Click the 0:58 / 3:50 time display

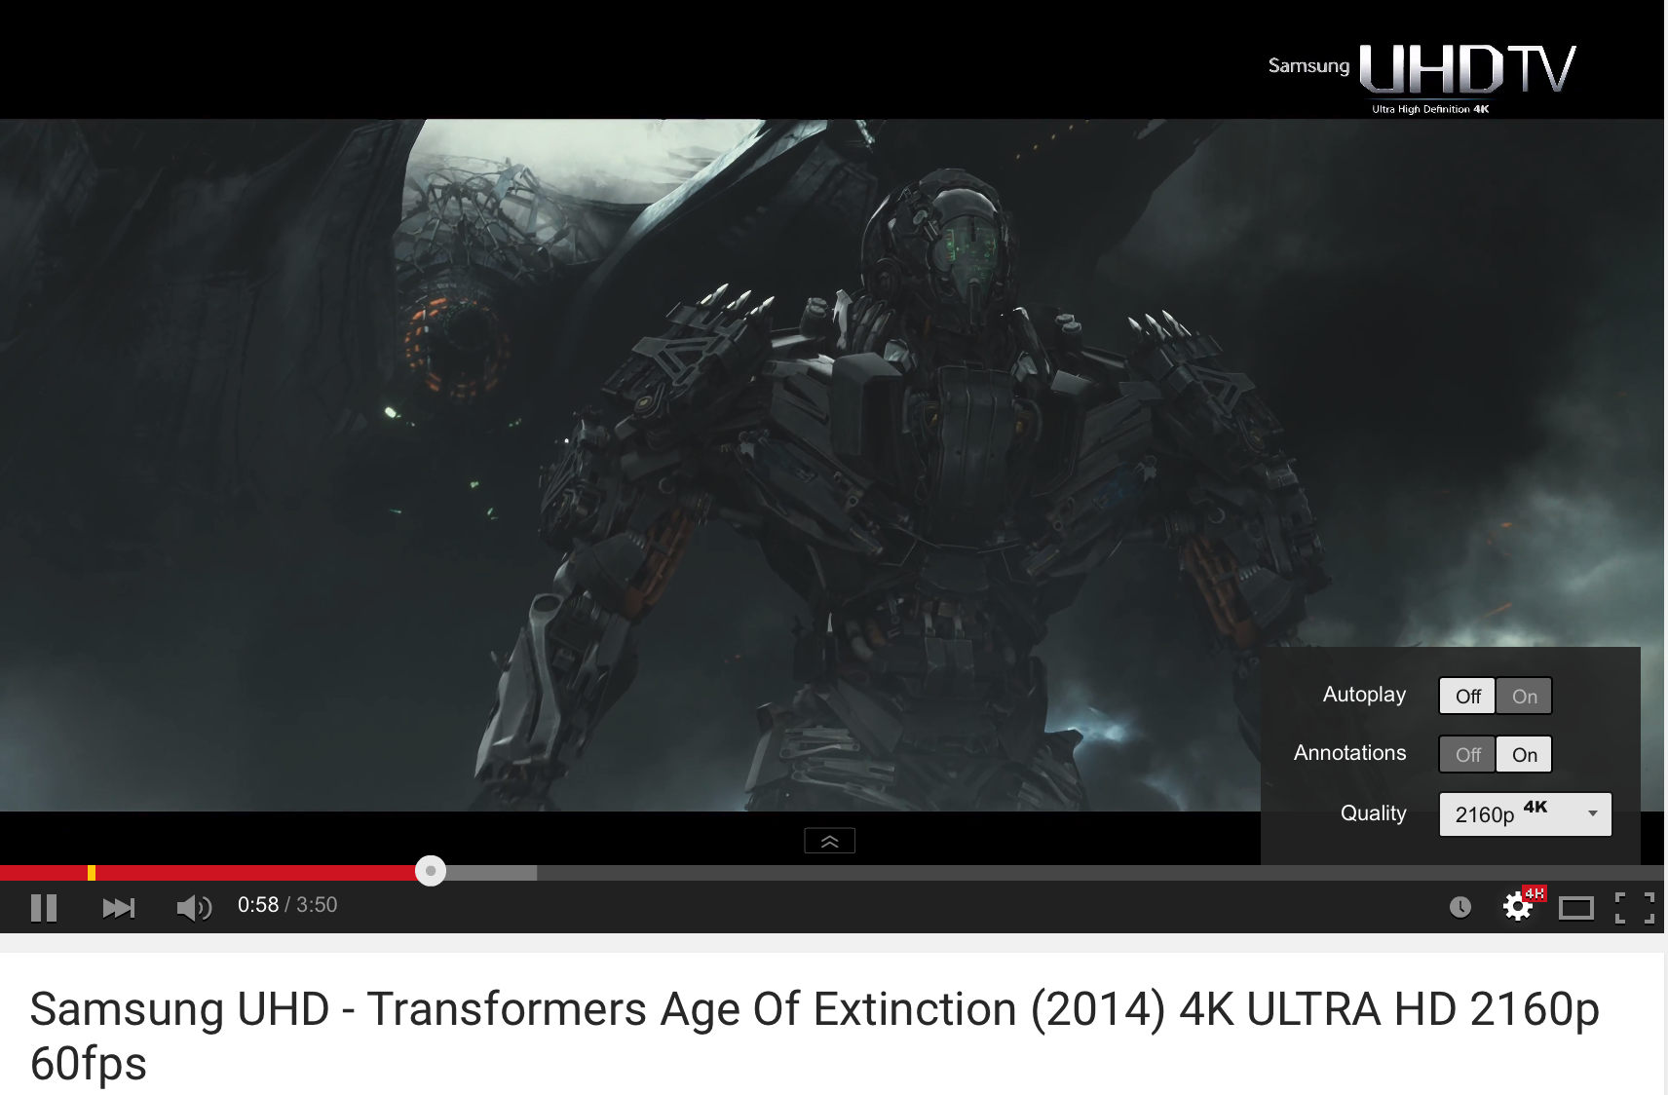coord(287,905)
